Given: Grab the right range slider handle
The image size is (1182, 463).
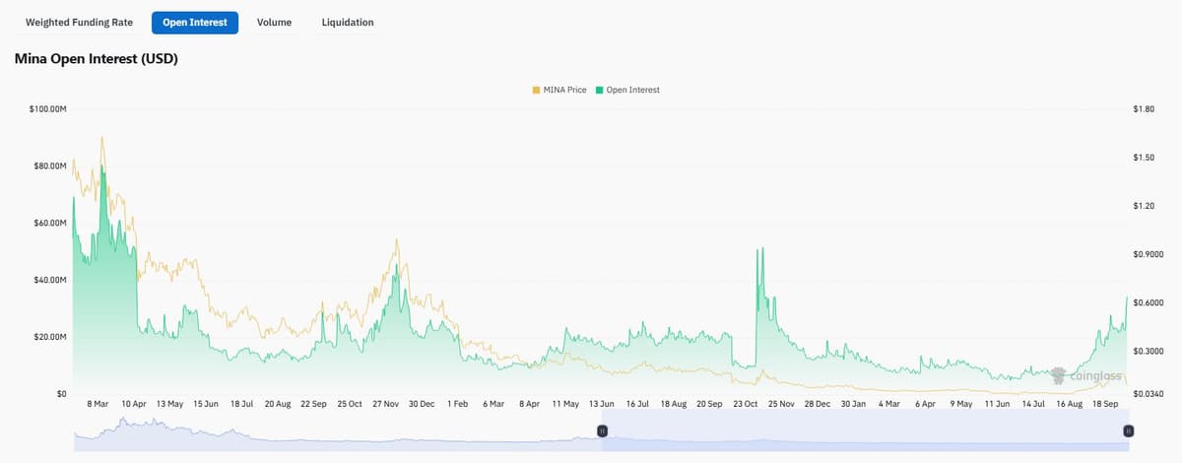Looking at the screenshot, I should coord(1129,430).
